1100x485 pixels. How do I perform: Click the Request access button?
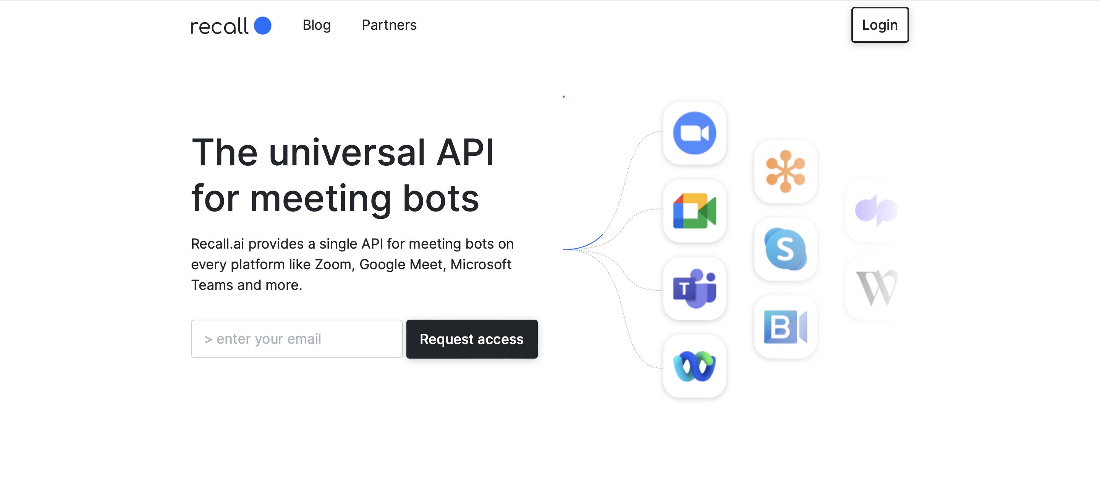(471, 339)
